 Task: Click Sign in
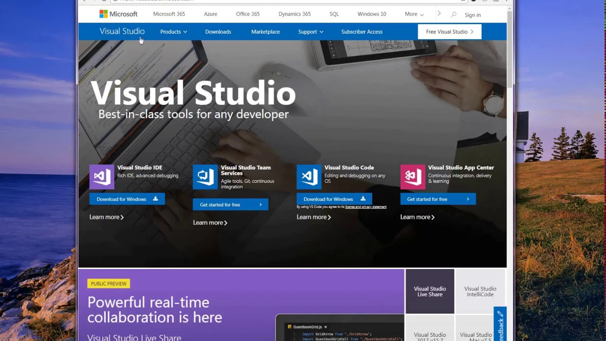point(472,15)
